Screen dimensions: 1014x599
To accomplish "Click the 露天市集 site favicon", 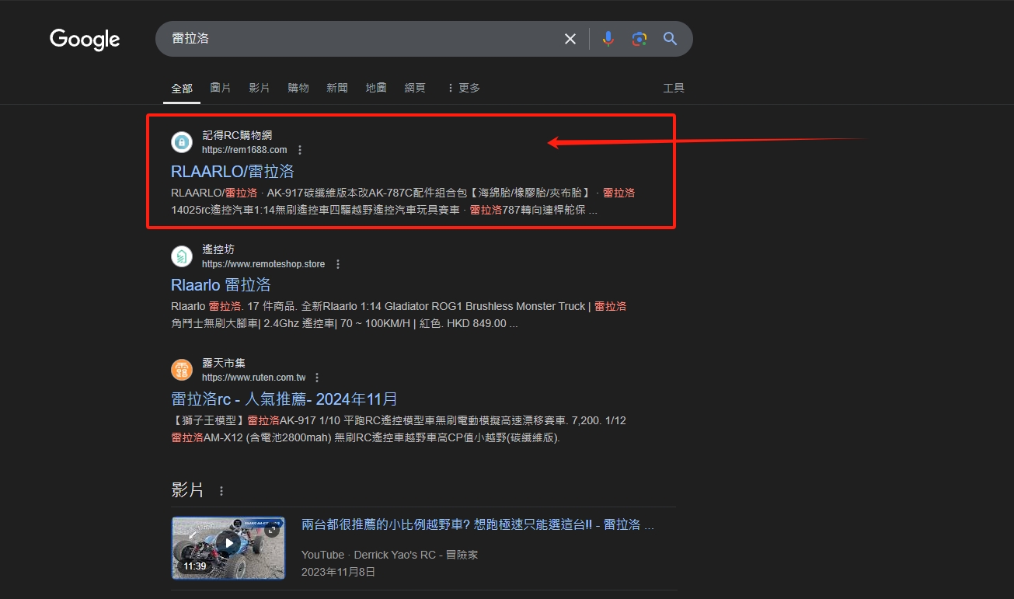I will tap(182, 370).
